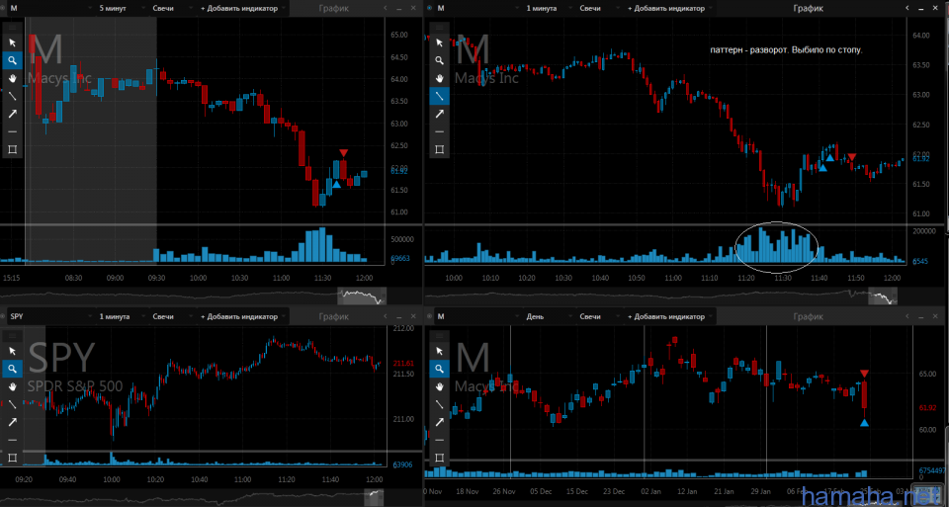Select the hand pan tool in the SPY chart
Screen dimensions: 949x507
[12, 386]
